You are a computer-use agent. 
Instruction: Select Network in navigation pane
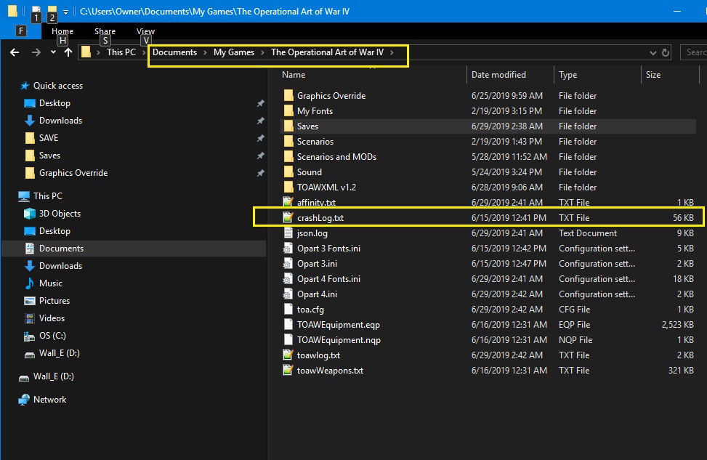pos(49,400)
